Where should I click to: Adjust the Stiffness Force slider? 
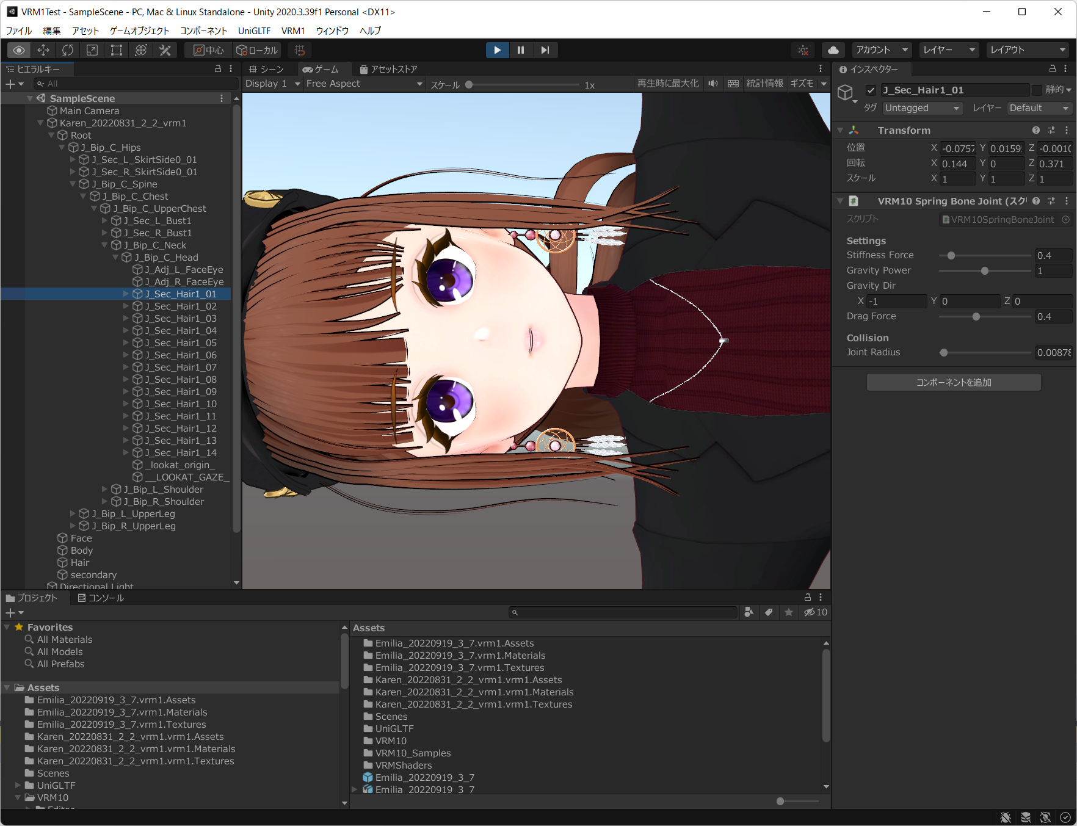(952, 255)
